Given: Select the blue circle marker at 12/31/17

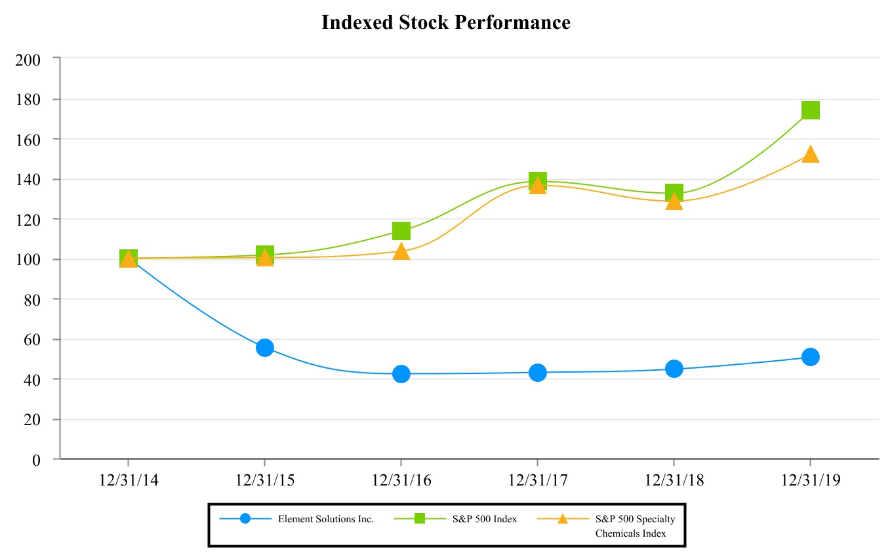Looking at the screenshot, I should [x=537, y=373].
